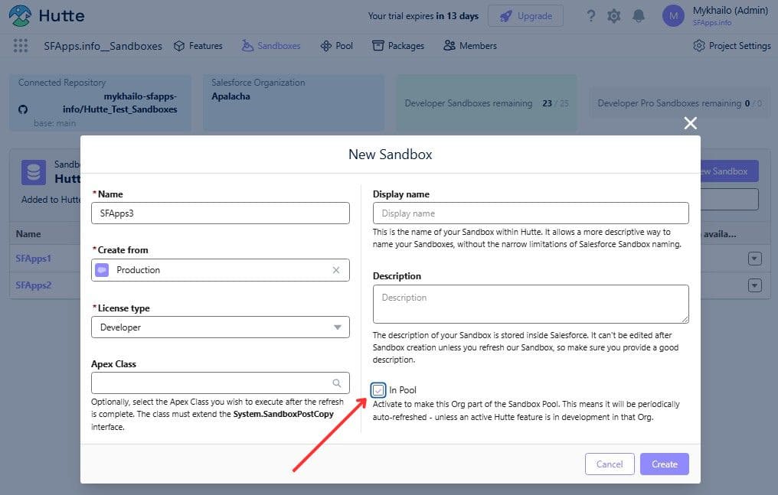
Task: Click the SFApps.info account link
Action: [x=712, y=23]
